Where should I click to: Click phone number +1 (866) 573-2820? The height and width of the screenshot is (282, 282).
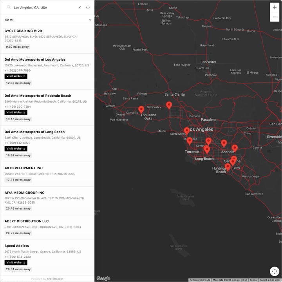coord(18,257)
